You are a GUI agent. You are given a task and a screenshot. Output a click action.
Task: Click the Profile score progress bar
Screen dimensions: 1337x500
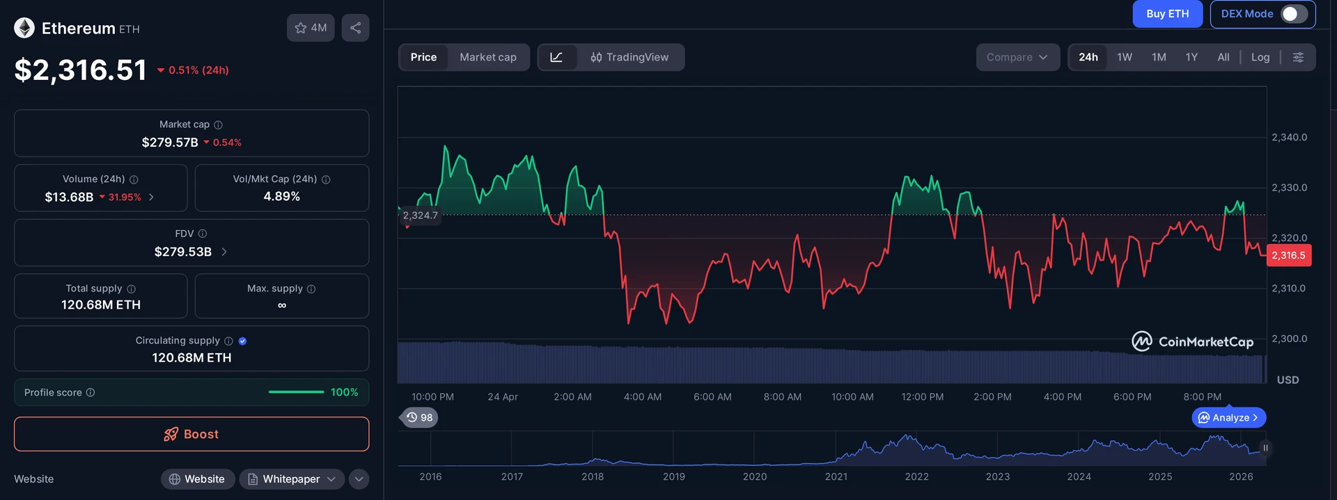297,392
